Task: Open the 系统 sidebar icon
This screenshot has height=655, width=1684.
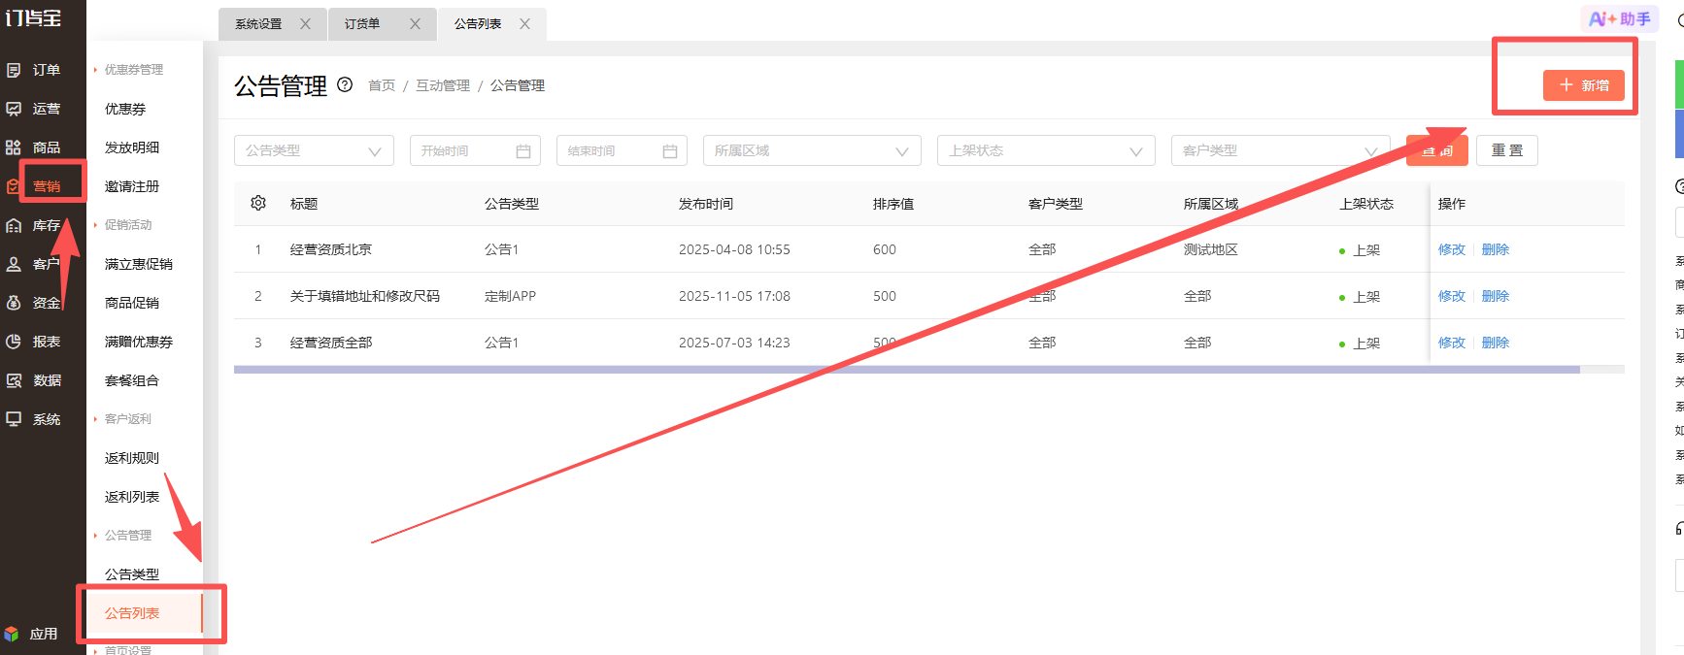Action: [14, 419]
